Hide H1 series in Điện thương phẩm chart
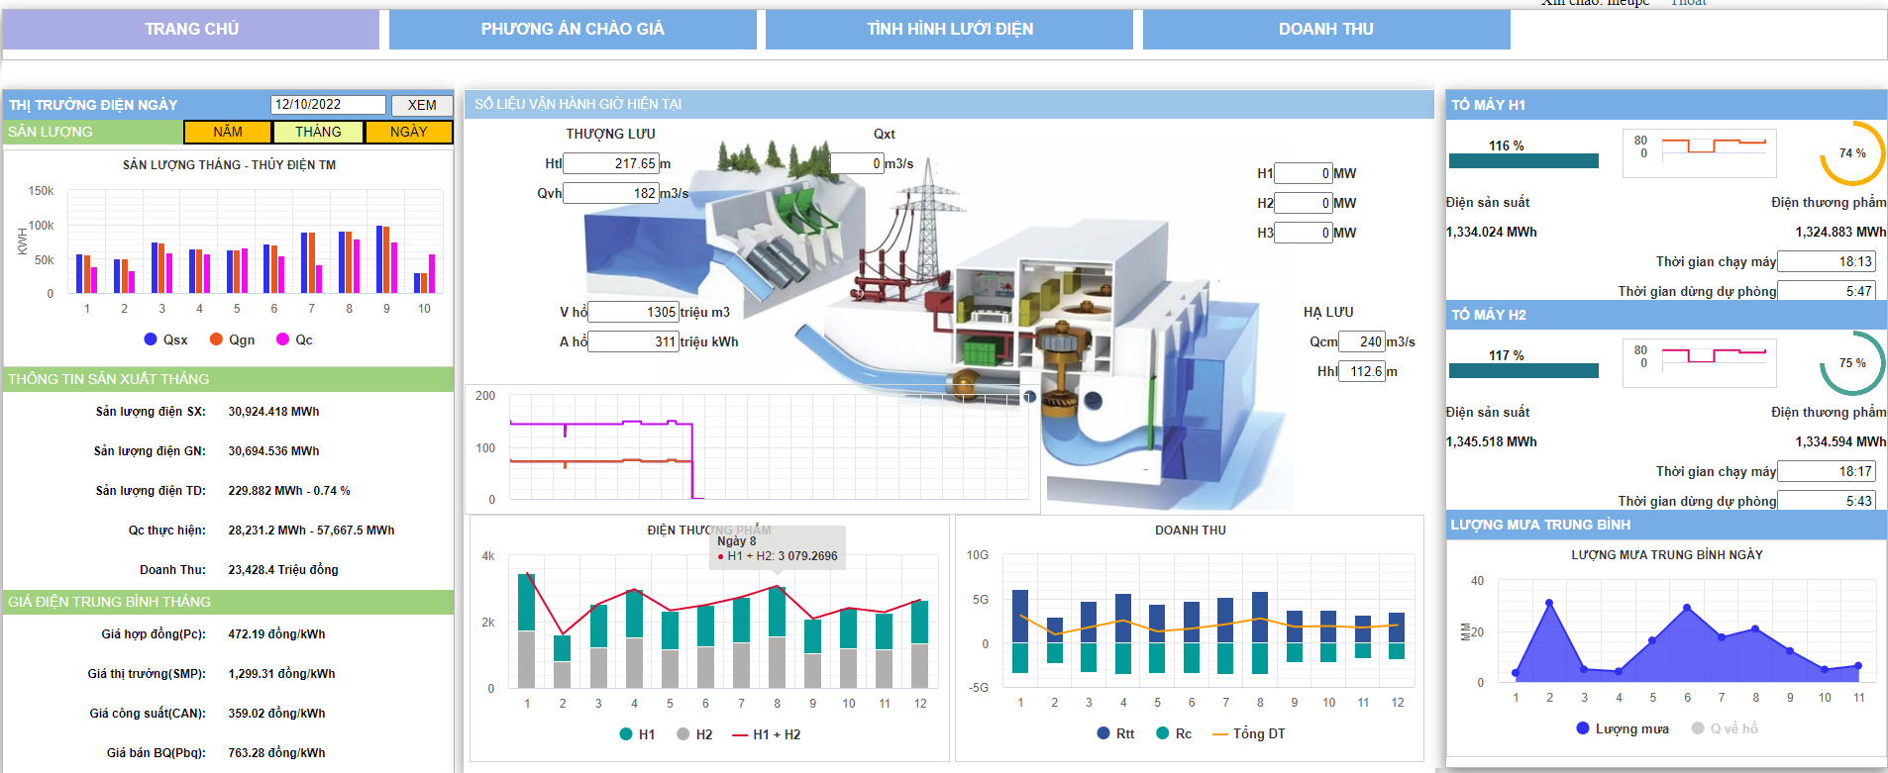The height and width of the screenshot is (773, 1888). pos(637,734)
